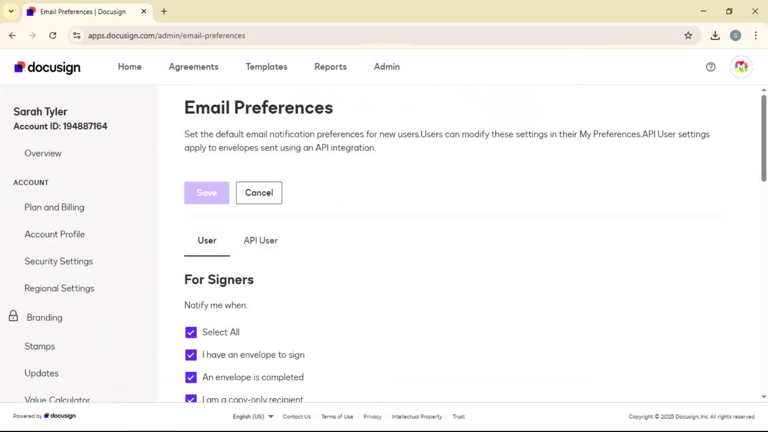
Task: Open the Reports menu
Action: [330, 67]
